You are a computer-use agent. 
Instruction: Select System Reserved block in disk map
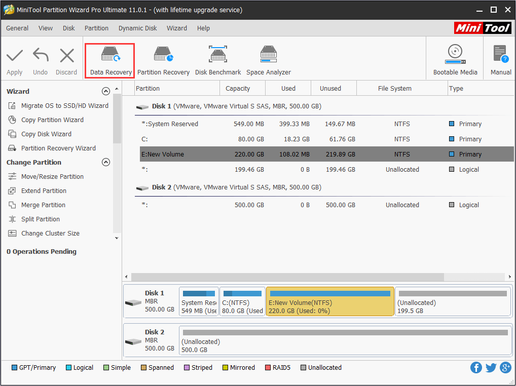[199, 301]
